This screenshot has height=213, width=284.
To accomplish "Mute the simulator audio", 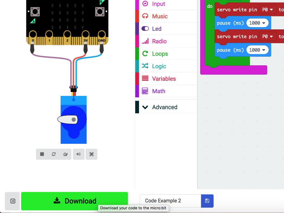I will click(x=78, y=154).
